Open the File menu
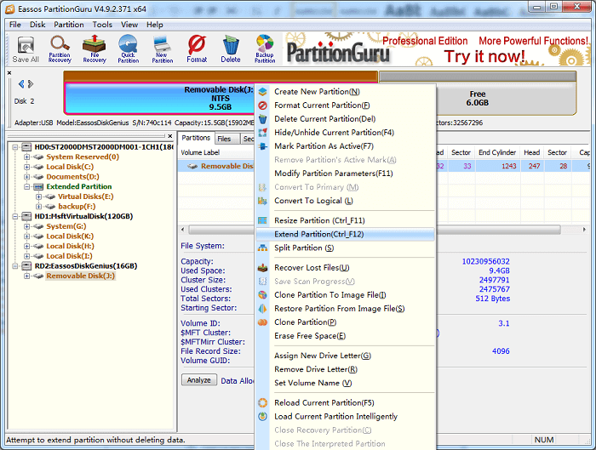Image resolution: width=596 pixels, height=450 pixels. coord(15,25)
